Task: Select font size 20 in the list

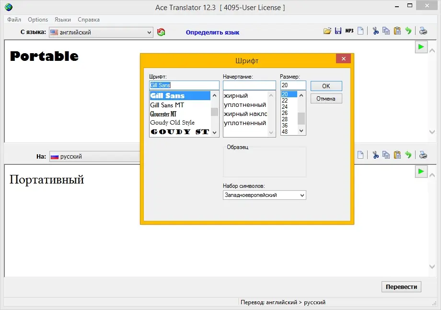Action: (x=289, y=94)
